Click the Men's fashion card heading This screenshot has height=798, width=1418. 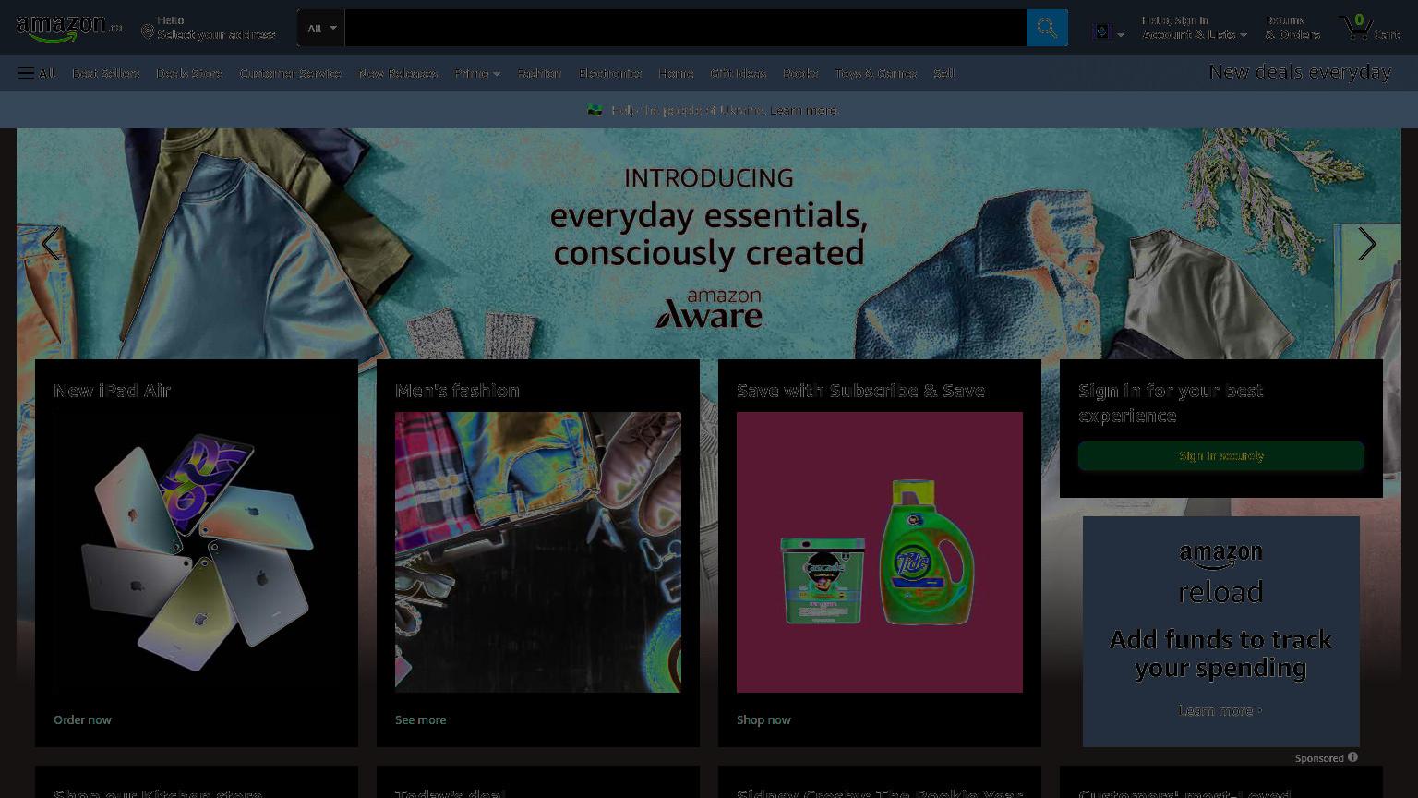(x=457, y=391)
